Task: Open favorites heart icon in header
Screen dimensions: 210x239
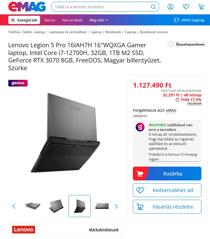Action: 186,7
